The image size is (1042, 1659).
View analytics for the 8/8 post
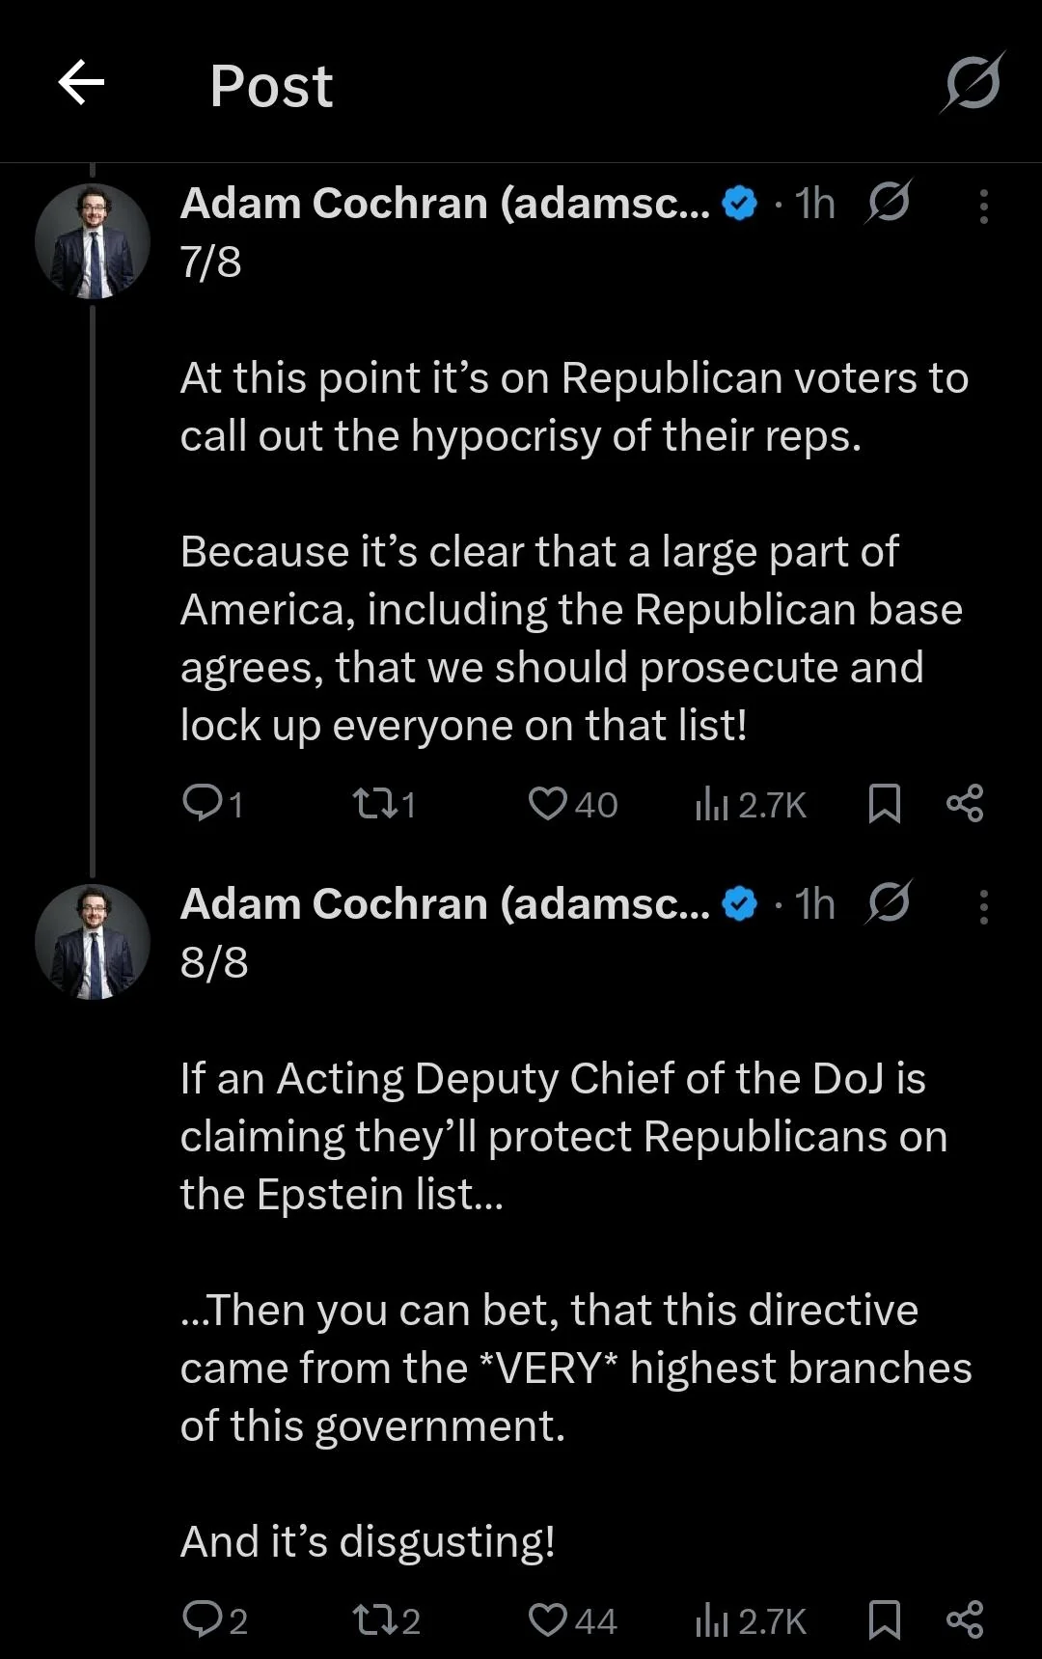coord(712,1619)
